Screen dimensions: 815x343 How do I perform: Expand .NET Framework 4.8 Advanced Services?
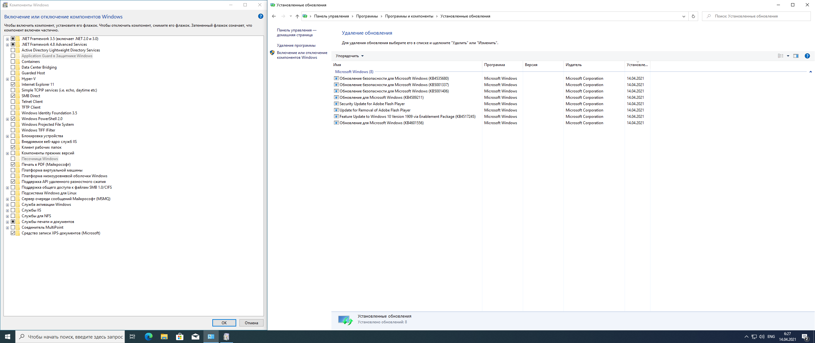pyautogui.click(x=7, y=45)
